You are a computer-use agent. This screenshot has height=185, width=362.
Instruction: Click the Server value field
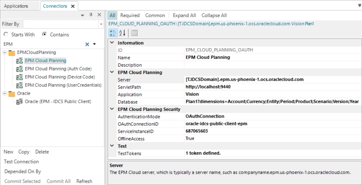(x=273, y=80)
